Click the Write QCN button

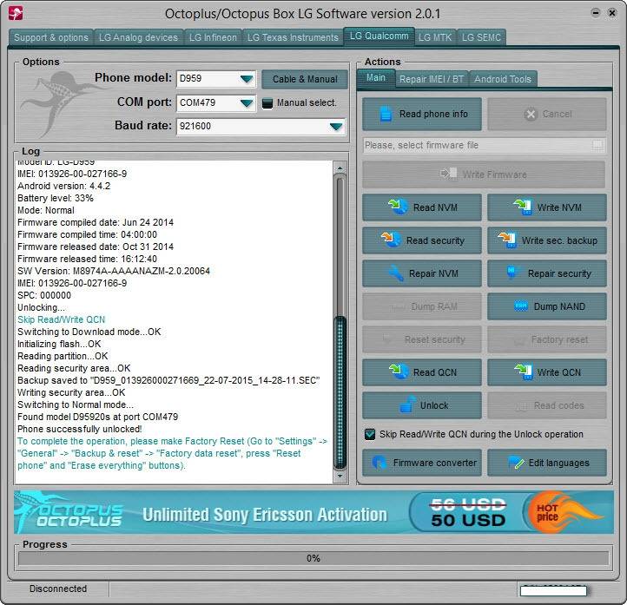click(x=547, y=372)
